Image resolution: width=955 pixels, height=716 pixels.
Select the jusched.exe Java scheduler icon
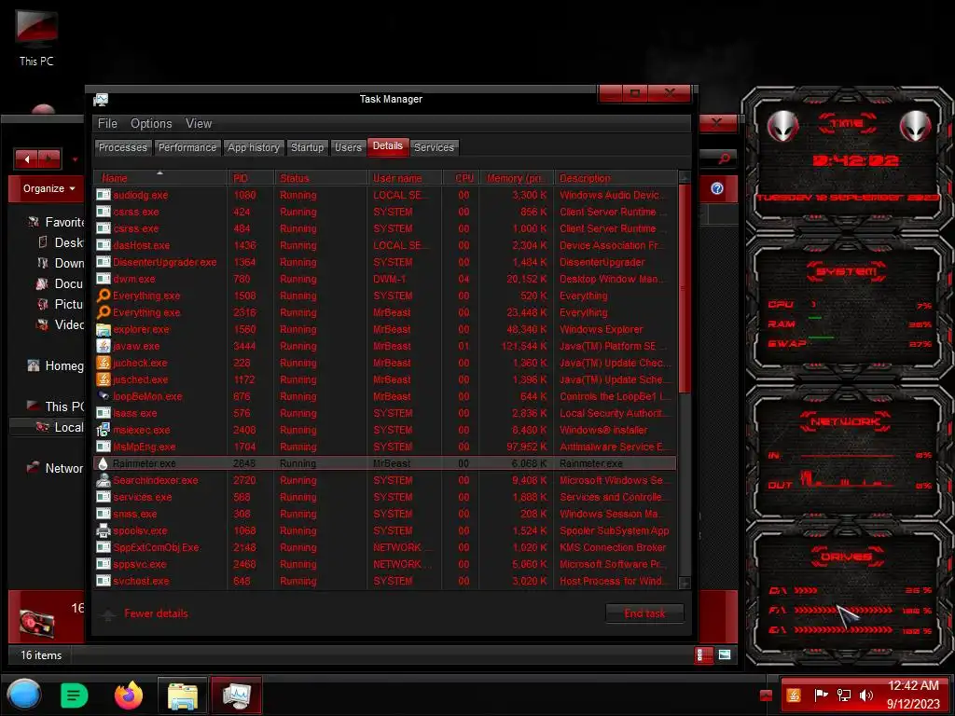coord(104,379)
